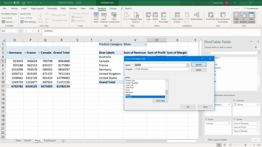Toggle the AutoSave switch
262x147 pixels.
coord(16,3)
